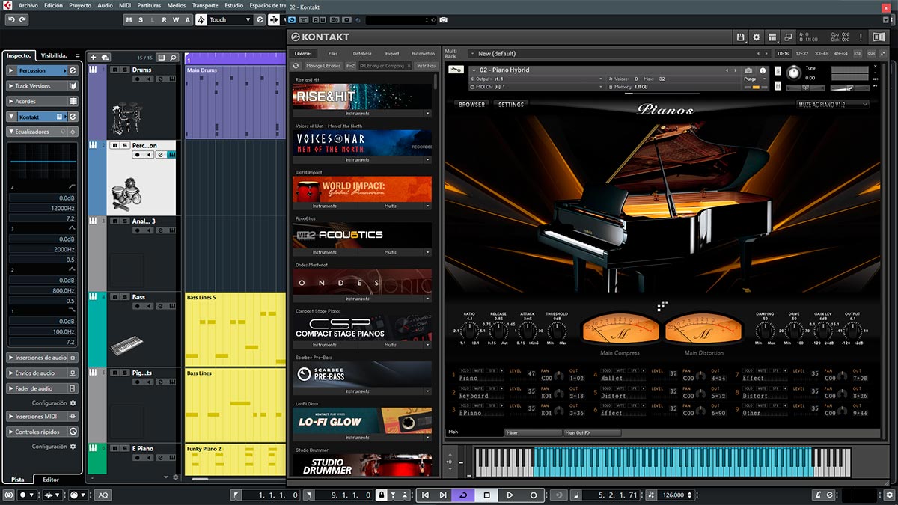The image size is (898, 505).
Task: Adjust the Main Compress RATIO knob
Action: point(468,331)
